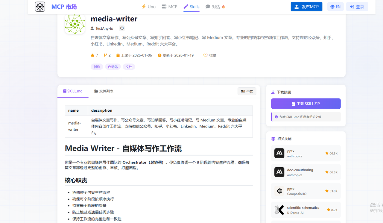Switch to the SKILL.md tab
This screenshot has height=223, width=383.
(73, 91)
